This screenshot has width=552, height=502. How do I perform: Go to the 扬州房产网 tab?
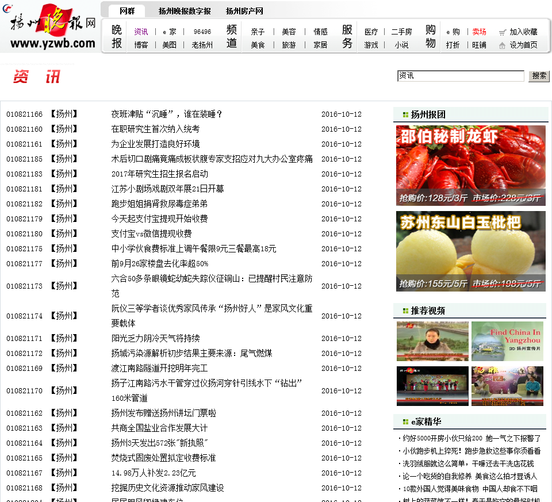tap(244, 11)
